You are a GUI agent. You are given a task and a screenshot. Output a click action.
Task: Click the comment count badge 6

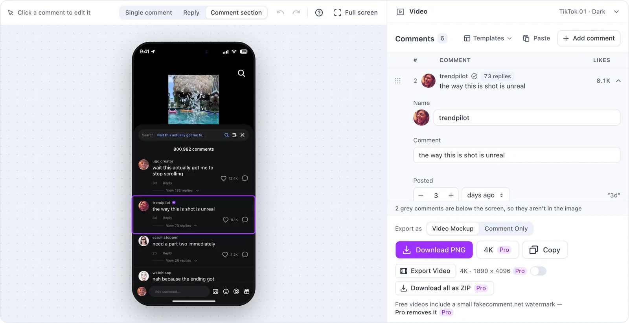click(442, 38)
